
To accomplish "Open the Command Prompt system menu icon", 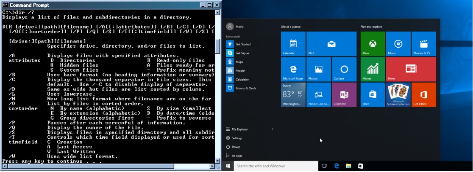I will click(x=5, y=5).
